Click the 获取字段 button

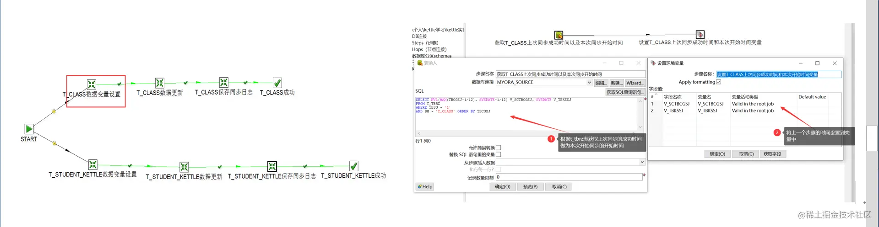(x=772, y=154)
